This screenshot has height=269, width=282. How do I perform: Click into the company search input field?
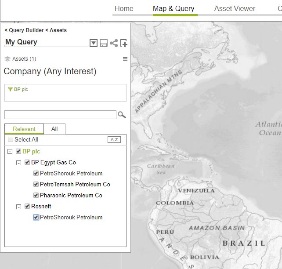(60, 115)
